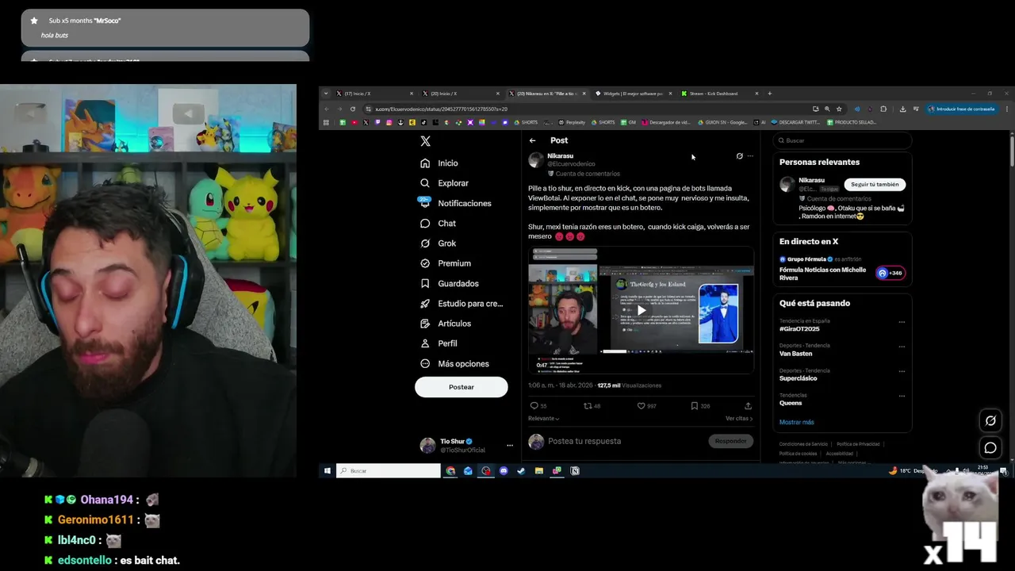Bookmark this page with the star icon

coord(839,109)
